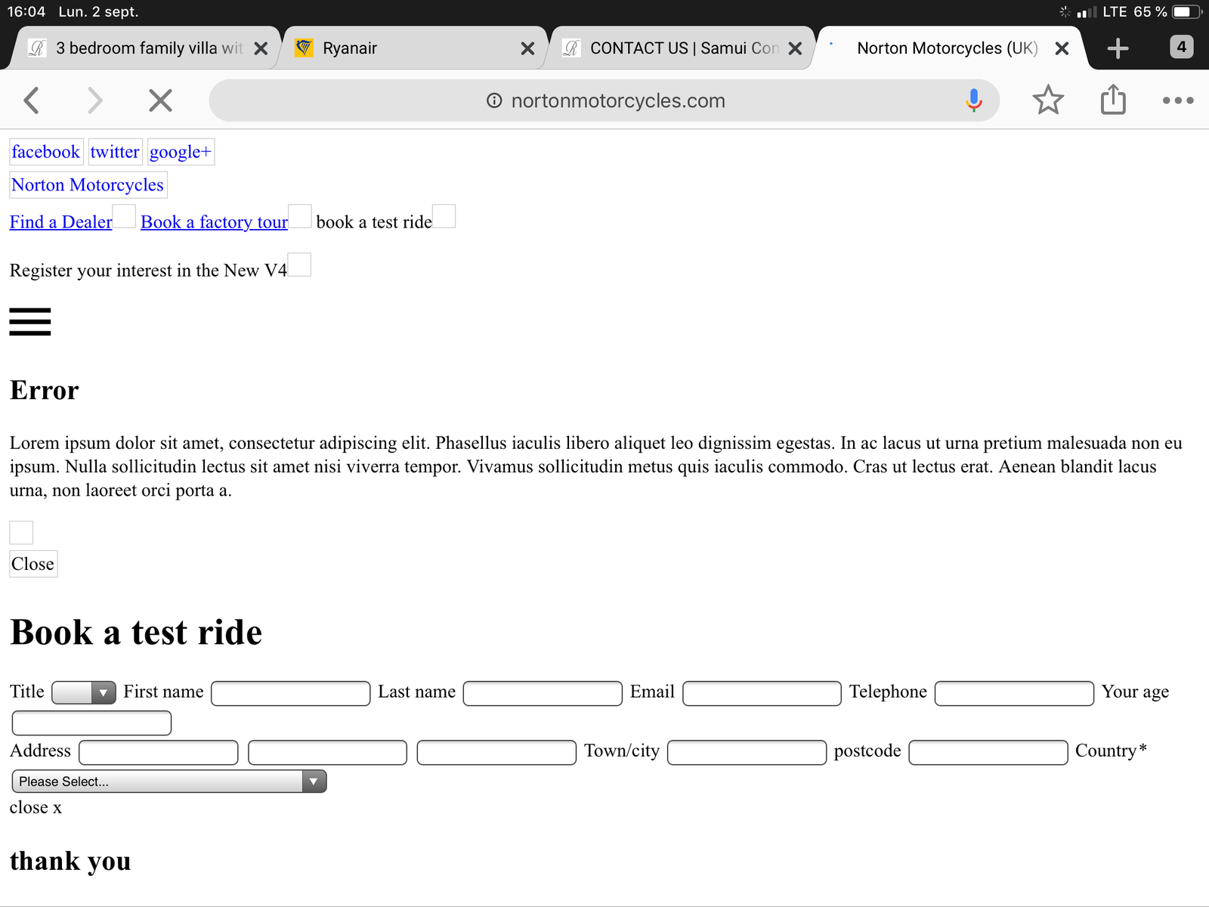Open the google+ link
The image size is (1209, 907).
coord(181,152)
